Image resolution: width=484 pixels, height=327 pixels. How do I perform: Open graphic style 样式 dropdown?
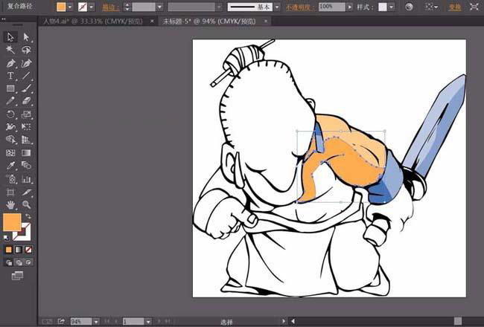click(392, 7)
